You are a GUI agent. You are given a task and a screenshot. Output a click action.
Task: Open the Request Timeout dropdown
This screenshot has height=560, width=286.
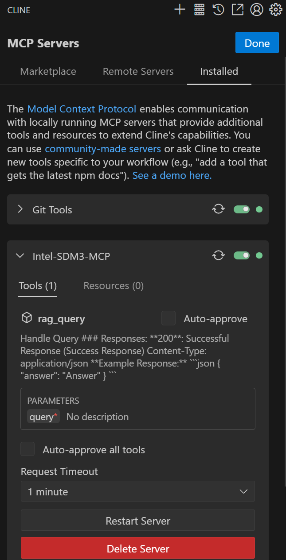[138, 491]
